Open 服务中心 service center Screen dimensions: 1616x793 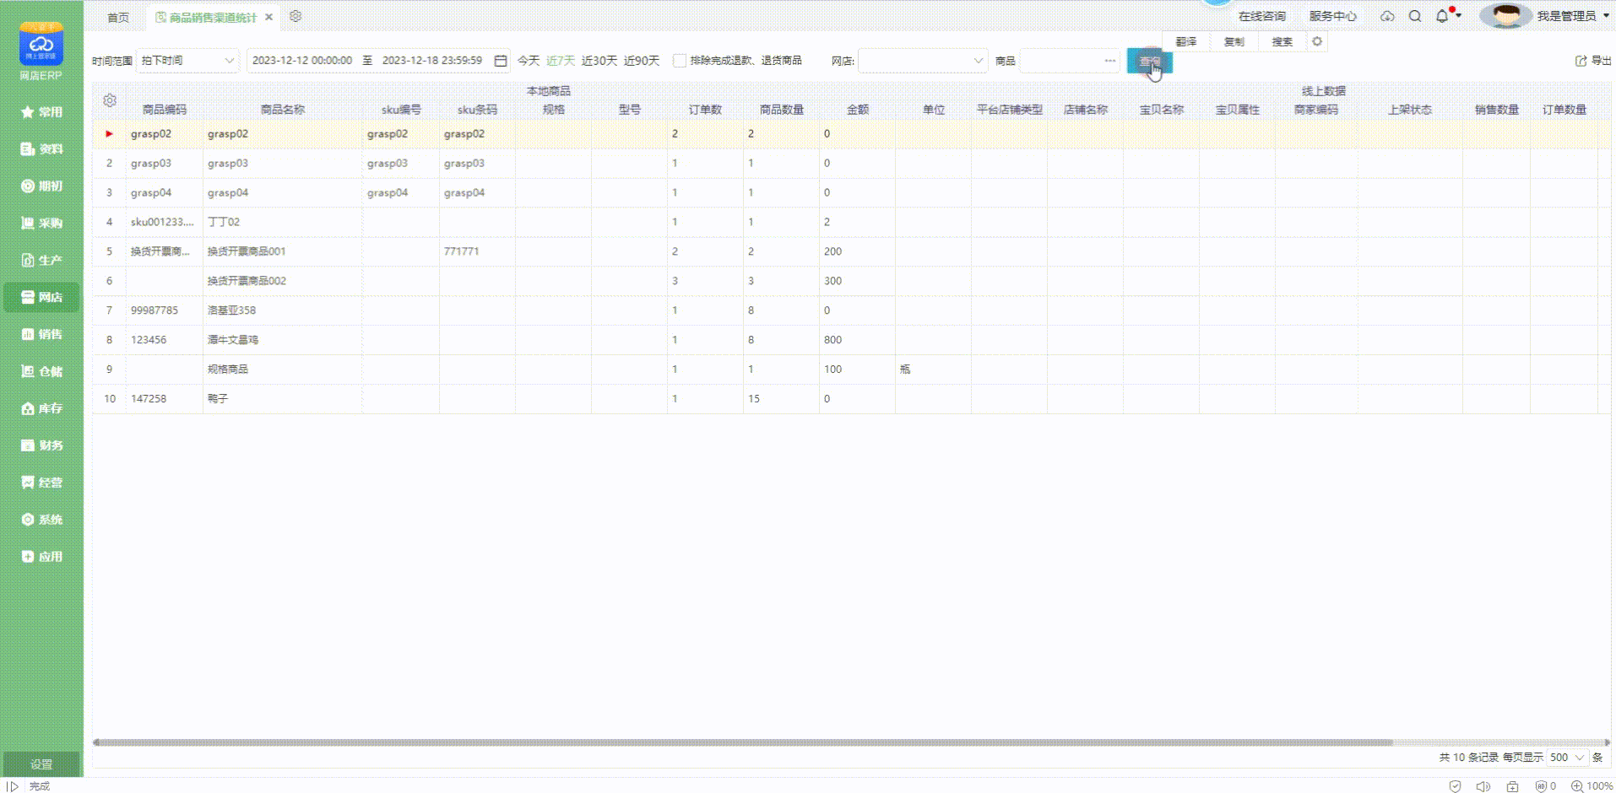point(1332,16)
